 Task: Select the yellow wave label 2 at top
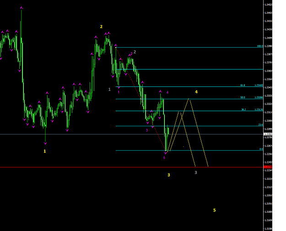[x=101, y=27]
